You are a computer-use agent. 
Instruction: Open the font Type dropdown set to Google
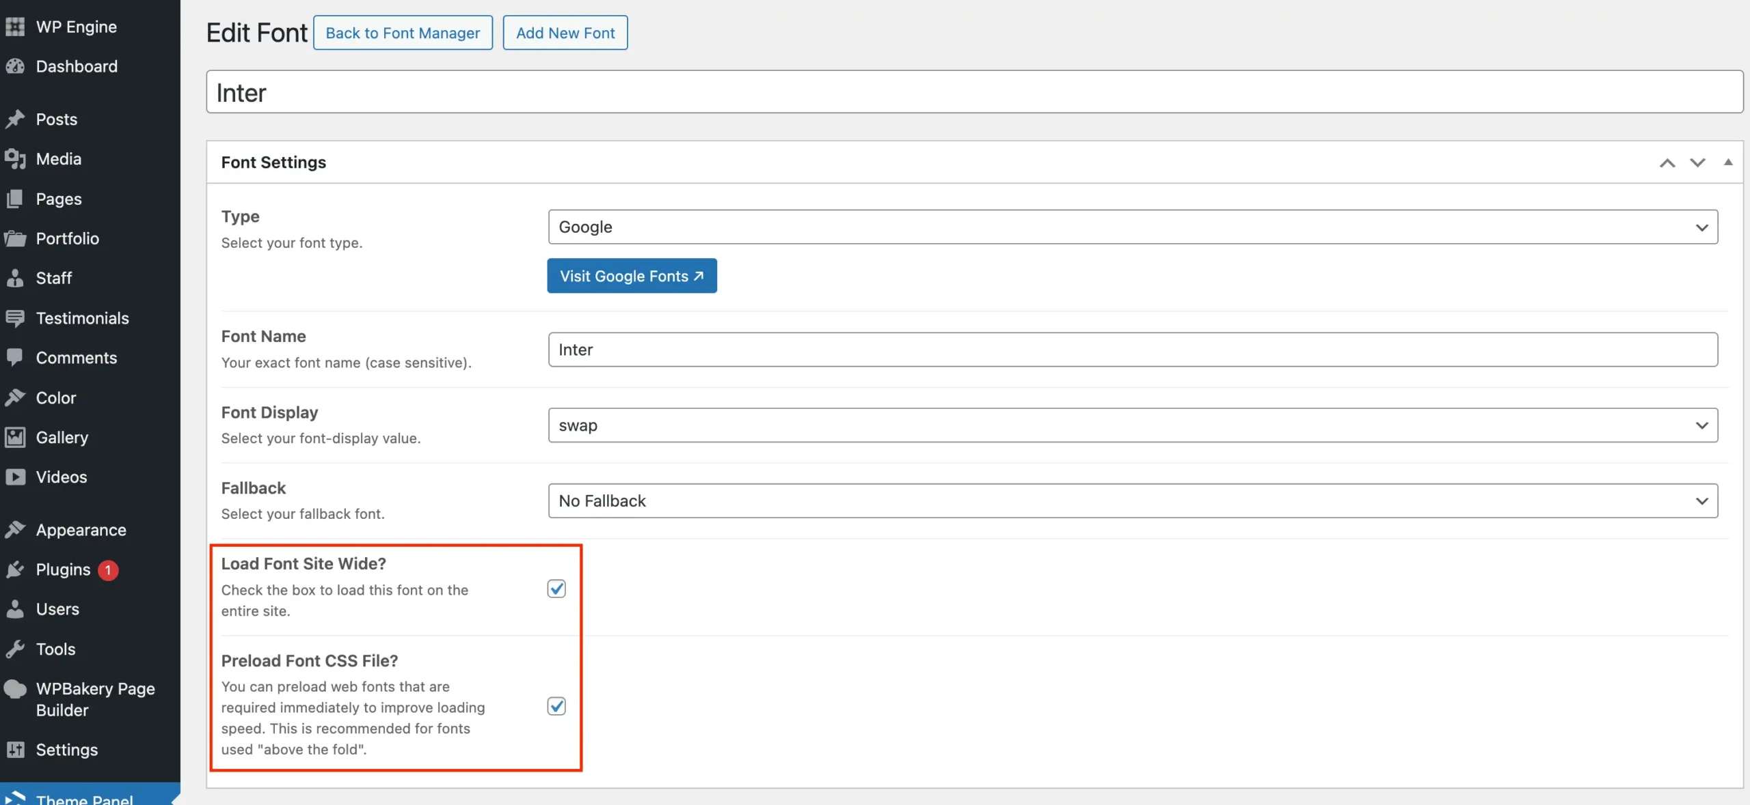1133,227
